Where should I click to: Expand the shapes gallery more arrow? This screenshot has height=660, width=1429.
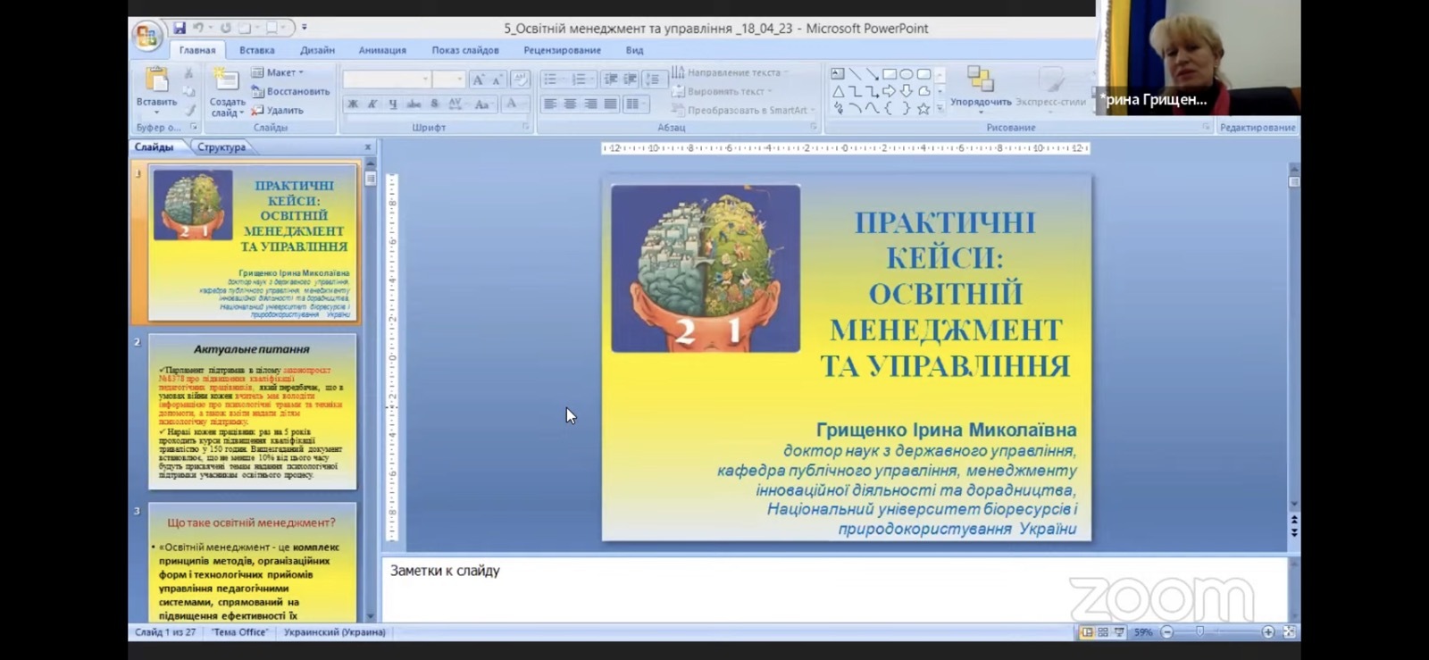coord(940,109)
